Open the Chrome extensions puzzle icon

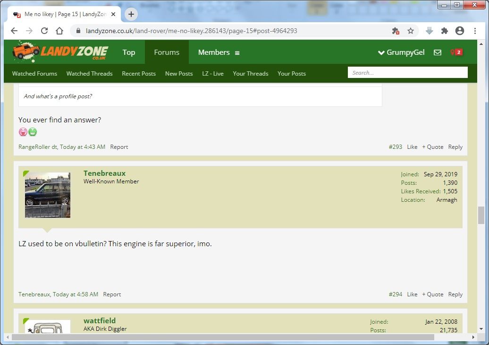point(445,31)
